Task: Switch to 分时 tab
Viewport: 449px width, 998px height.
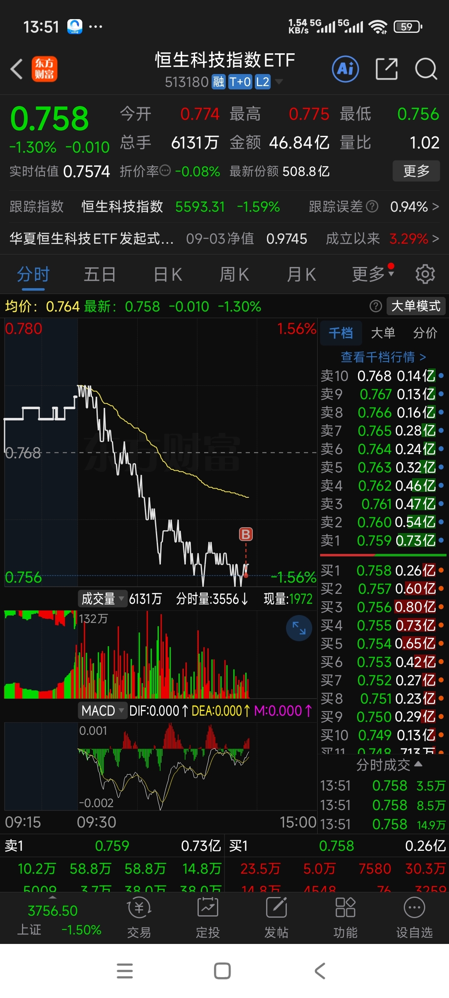Action: pyautogui.click(x=33, y=275)
